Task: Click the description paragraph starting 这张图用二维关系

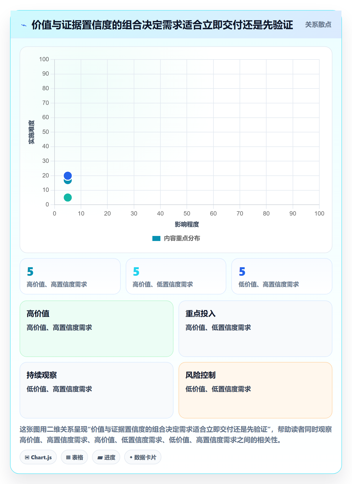Action: [x=176, y=435]
